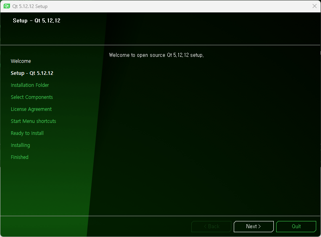This screenshot has height=237, width=321.
Task: Select the Start Menu shortcuts step
Action: [33, 121]
